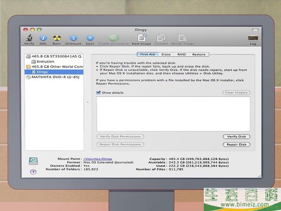Open the /Volumes/Dingy mount point link
Screen dimensions: 281x211
[98, 159]
